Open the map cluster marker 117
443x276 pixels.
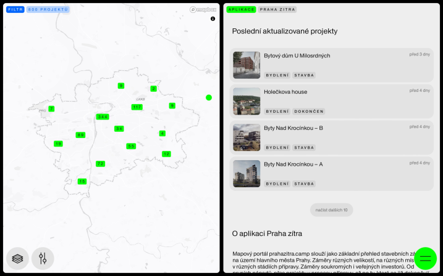[x=137, y=107]
